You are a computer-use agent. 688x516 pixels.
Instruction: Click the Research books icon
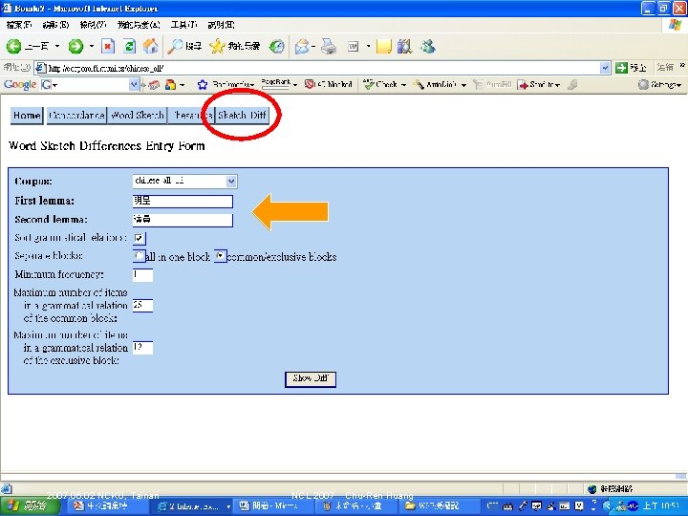[x=404, y=46]
